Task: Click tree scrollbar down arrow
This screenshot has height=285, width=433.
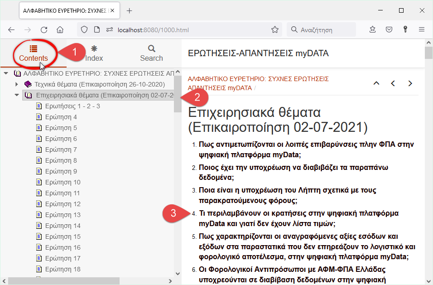Action: (x=178, y=274)
